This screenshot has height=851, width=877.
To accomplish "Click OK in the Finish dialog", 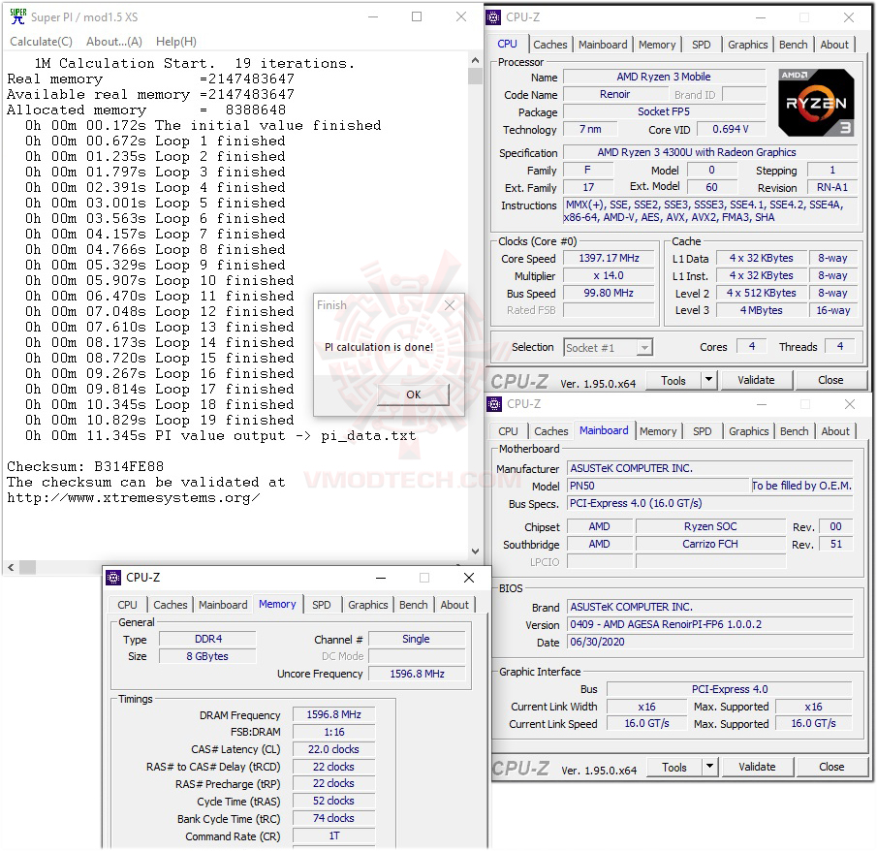I will click(x=414, y=394).
